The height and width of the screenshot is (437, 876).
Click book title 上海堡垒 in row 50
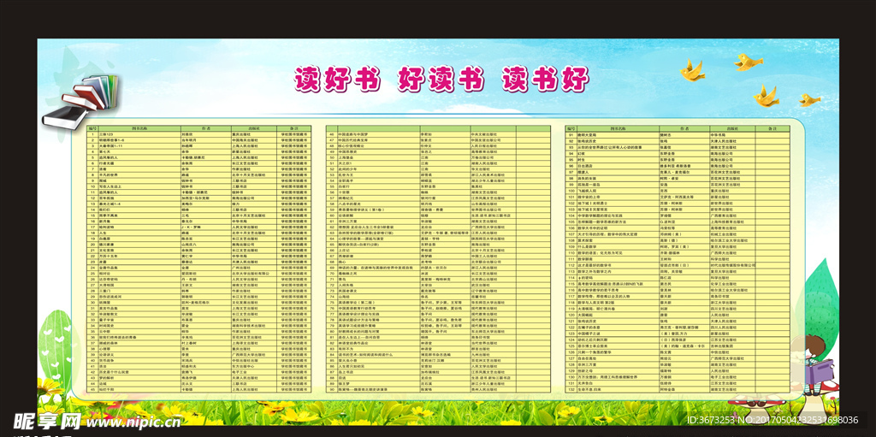coord(347,157)
